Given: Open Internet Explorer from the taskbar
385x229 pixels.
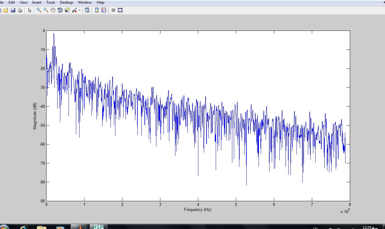Looking at the screenshot, I should (24, 227).
